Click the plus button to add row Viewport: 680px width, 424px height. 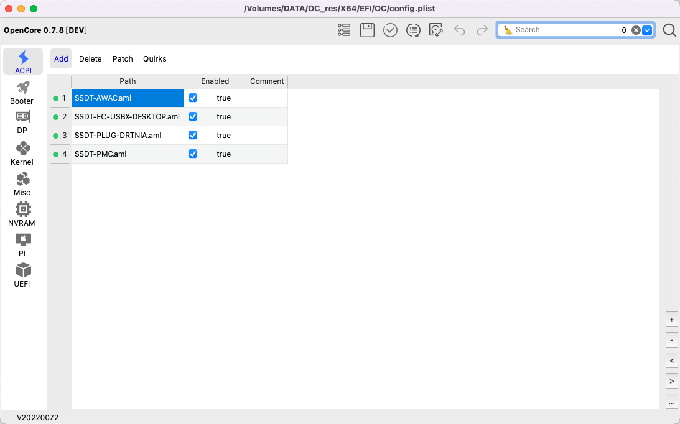671,319
